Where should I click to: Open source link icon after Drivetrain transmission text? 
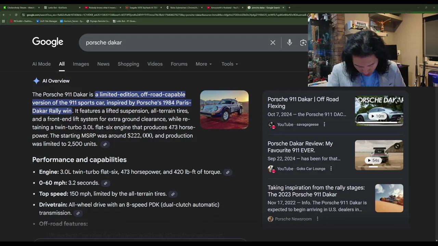(x=78, y=213)
